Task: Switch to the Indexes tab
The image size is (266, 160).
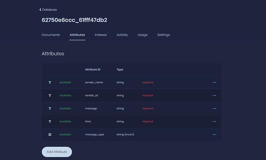Action: [x=101, y=35]
